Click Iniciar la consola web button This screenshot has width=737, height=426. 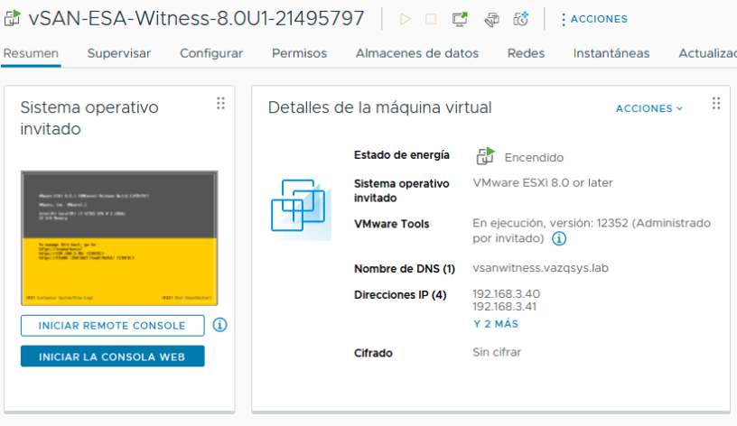point(112,357)
